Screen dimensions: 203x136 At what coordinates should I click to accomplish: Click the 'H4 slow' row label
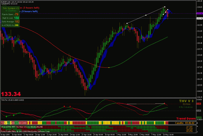pos(189,131)
